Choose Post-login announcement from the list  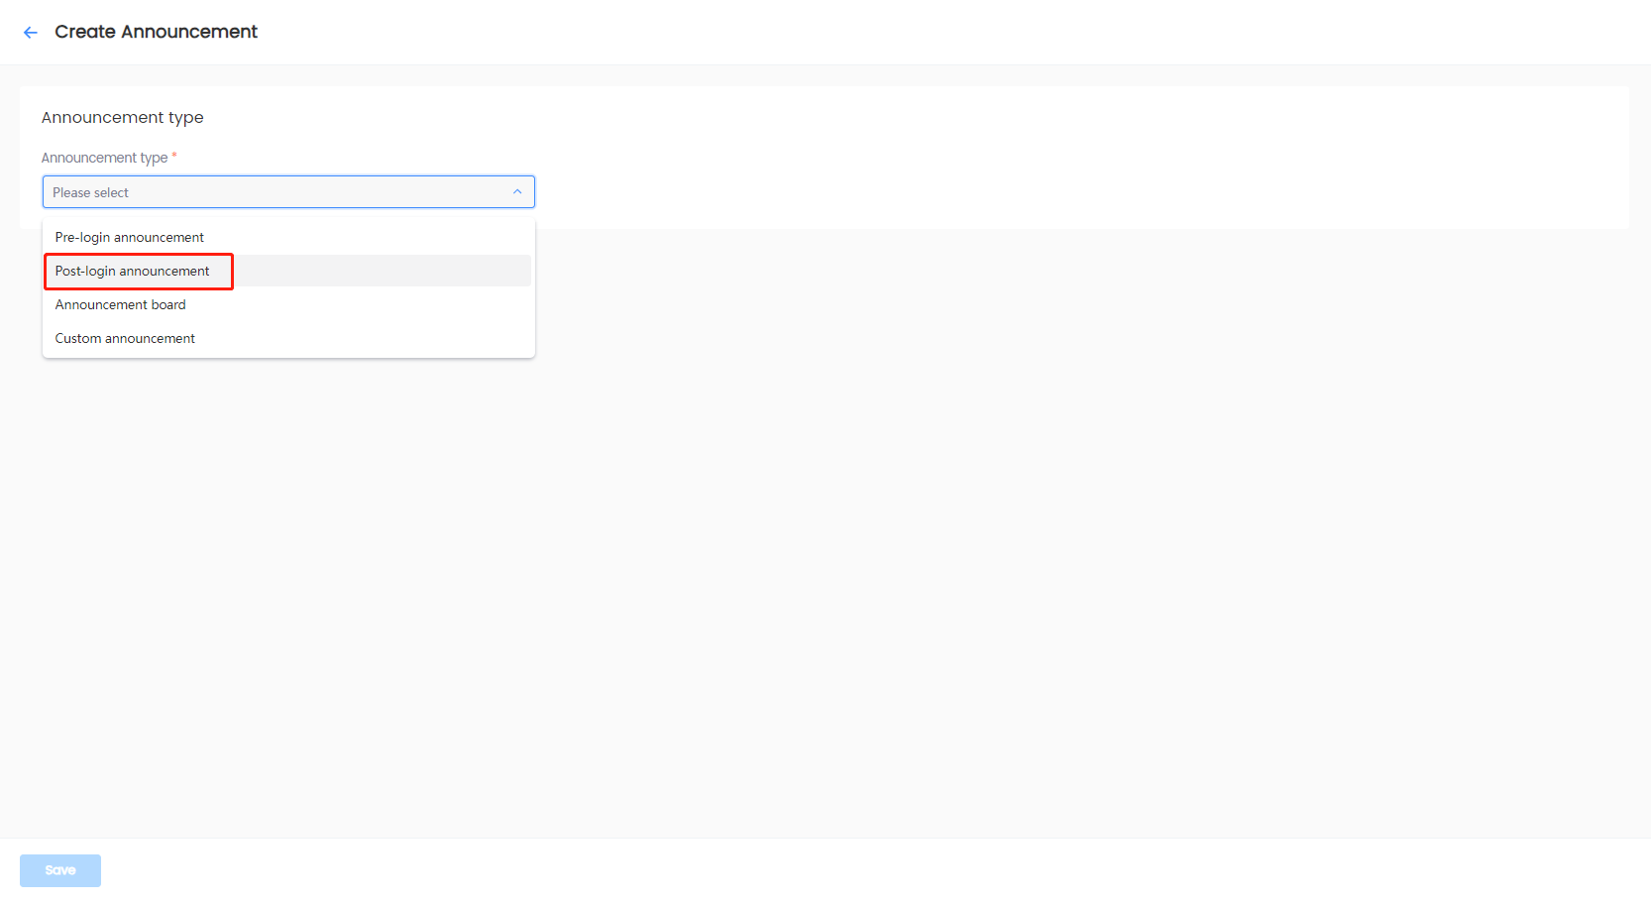[133, 272]
